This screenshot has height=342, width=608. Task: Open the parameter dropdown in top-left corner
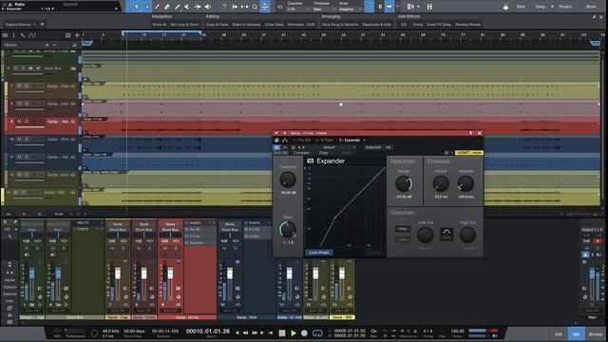click(116, 9)
